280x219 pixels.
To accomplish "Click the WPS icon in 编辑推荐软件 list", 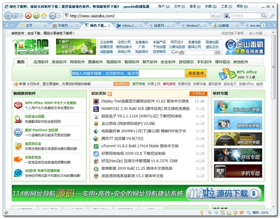I will [18, 105].
